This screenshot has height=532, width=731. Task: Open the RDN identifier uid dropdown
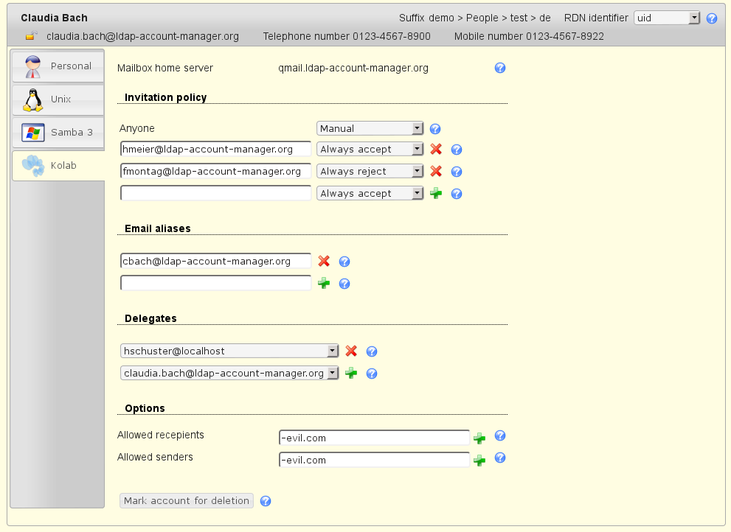pos(666,18)
